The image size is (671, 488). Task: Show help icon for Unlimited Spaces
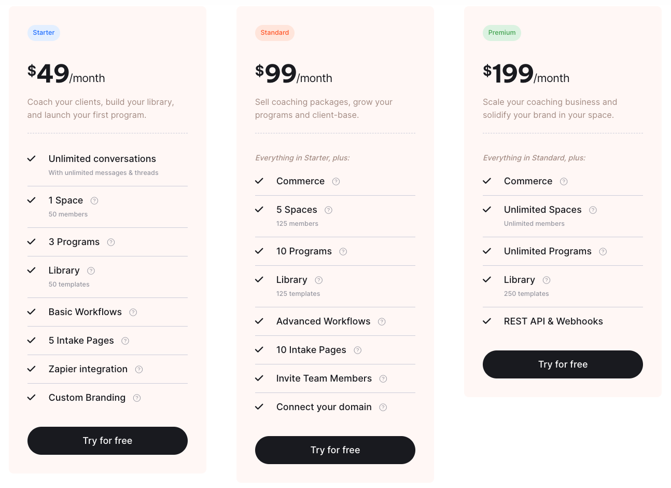(593, 210)
